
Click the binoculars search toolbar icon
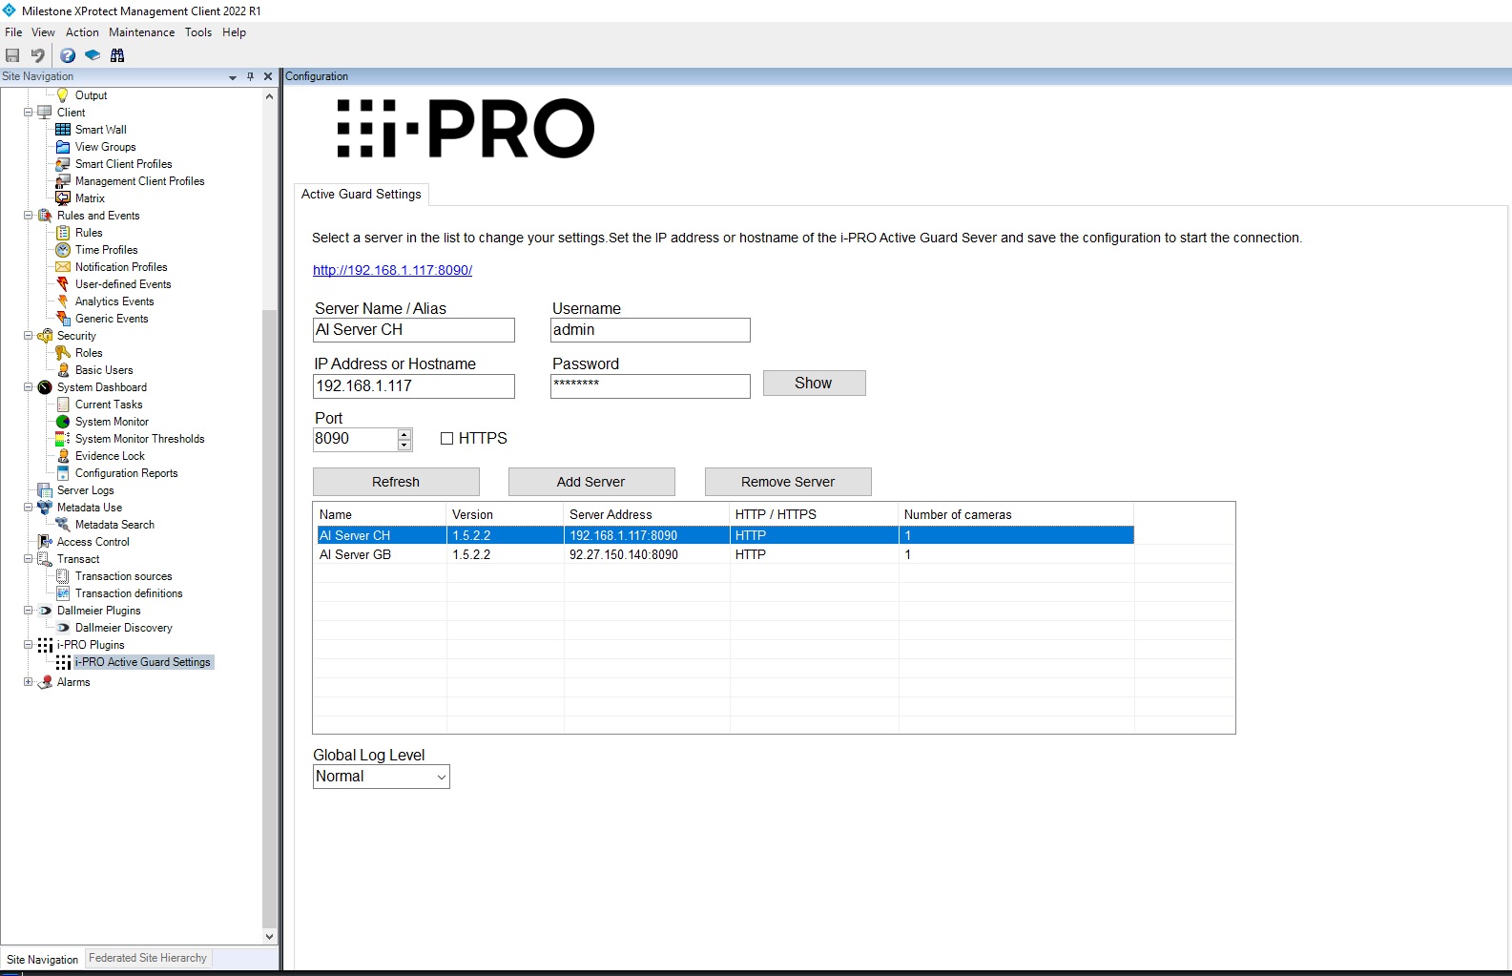coord(117,55)
